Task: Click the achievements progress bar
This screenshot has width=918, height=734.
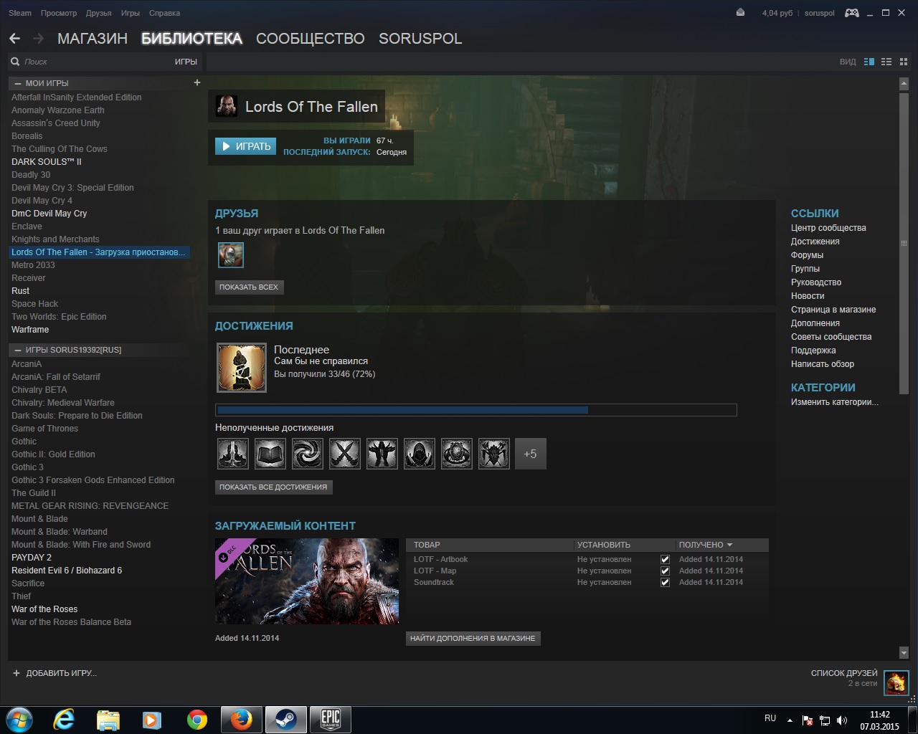Action: [x=476, y=410]
